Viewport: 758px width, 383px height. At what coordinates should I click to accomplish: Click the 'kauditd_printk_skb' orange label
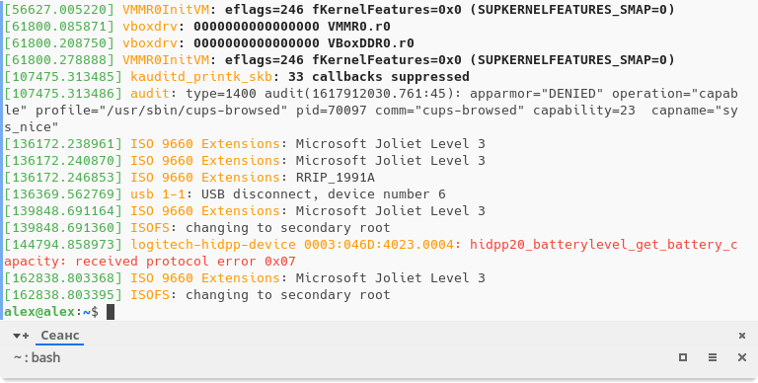[201, 77]
